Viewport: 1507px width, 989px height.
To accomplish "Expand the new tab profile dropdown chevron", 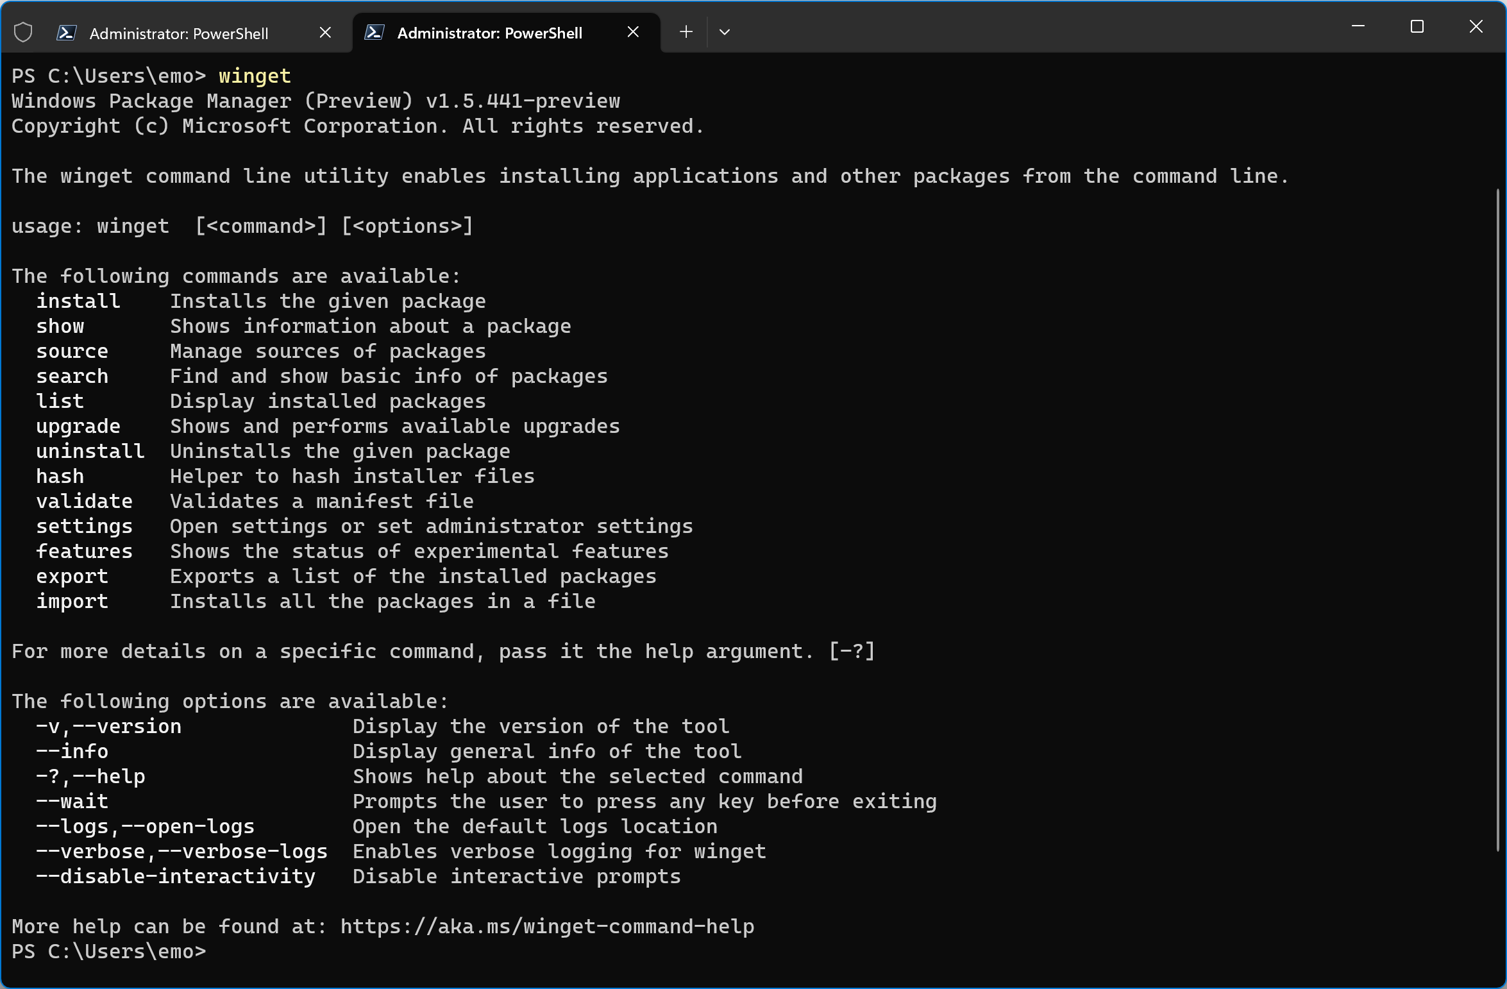I will (725, 31).
